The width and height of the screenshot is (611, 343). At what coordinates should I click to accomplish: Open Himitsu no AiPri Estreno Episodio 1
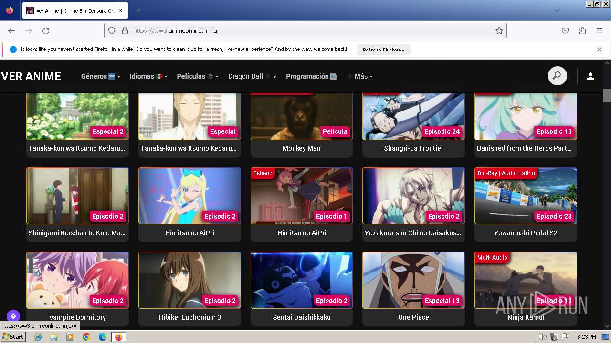pos(302,196)
